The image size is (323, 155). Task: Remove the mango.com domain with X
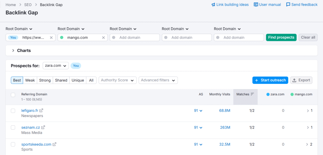tap(103, 37)
